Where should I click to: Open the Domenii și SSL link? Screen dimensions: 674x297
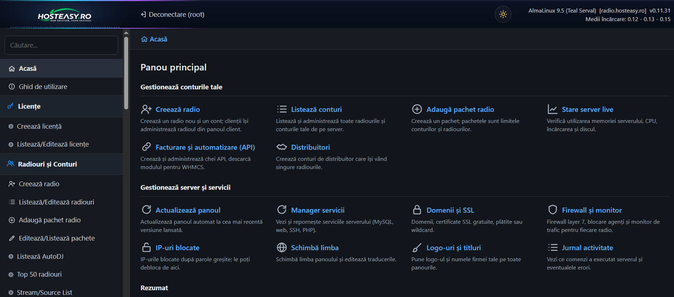[450, 210]
